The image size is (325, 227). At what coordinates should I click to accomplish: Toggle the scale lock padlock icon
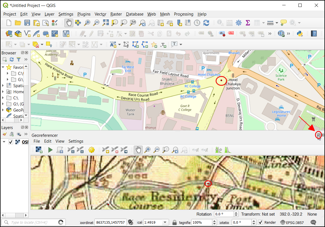[x=175, y=223]
